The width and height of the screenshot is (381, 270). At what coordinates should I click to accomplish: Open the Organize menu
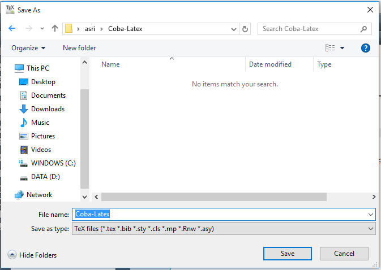28,48
